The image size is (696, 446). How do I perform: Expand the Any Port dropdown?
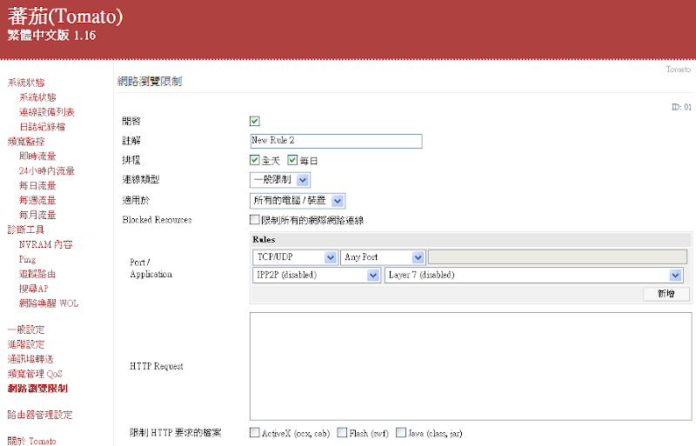(x=383, y=257)
